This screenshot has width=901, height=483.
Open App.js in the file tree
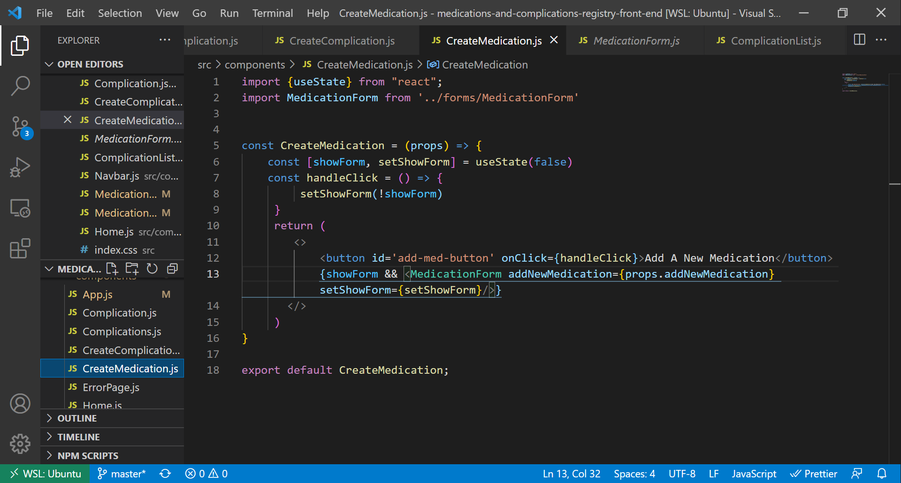pyautogui.click(x=98, y=294)
